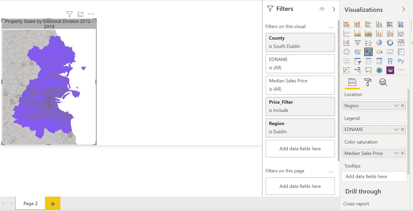413x211 pixels.
Task: Select the area chart visual
Action: pos(358,33)
